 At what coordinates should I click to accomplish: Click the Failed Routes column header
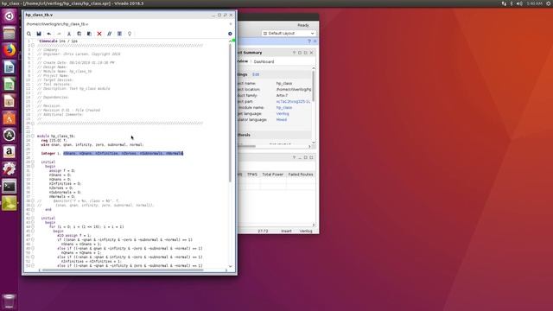click(x=301, y=175)
